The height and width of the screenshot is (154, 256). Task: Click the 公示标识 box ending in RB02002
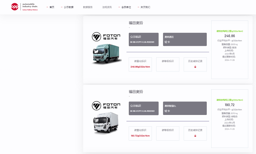coord(144,108)
